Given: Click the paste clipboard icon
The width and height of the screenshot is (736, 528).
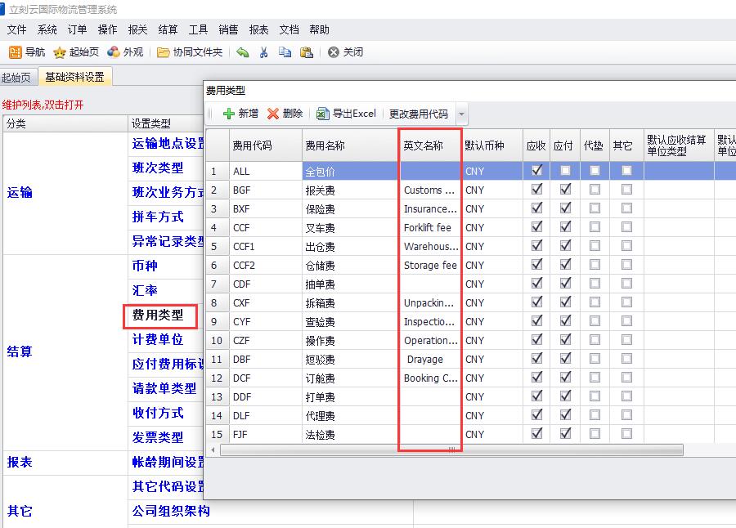Looking at the screenshot, I should pos(307,52).
